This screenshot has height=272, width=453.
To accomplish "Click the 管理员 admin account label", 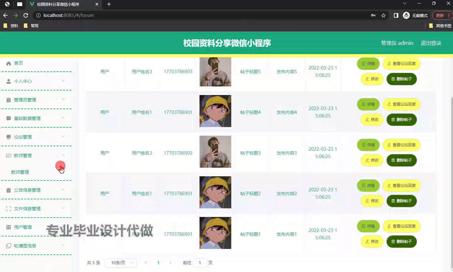I will click(397, 43).
